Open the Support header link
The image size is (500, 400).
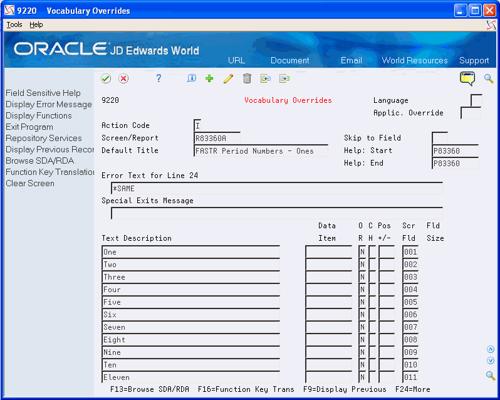pos(474,60)
